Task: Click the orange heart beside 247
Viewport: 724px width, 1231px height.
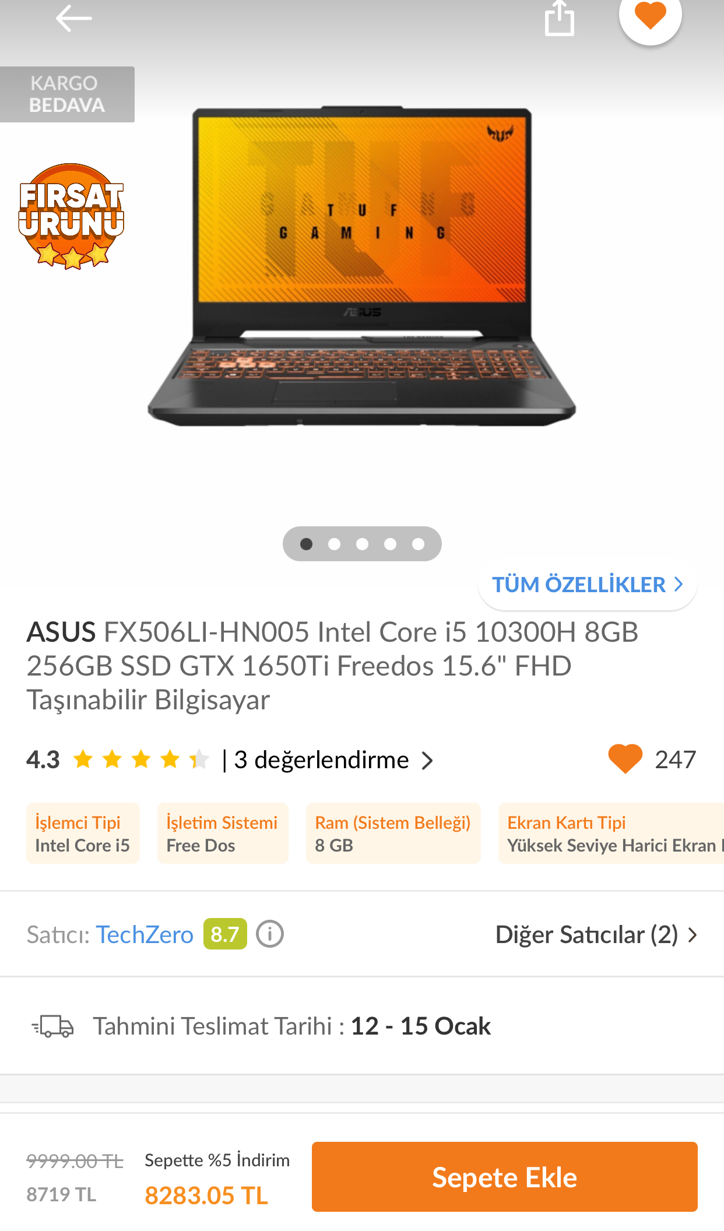Action: (625, 759)
